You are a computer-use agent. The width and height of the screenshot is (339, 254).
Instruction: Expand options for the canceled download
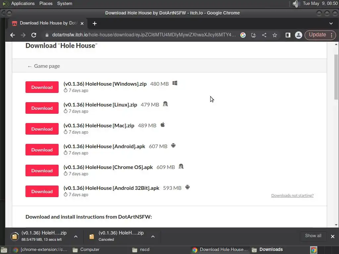click(153, 236)
